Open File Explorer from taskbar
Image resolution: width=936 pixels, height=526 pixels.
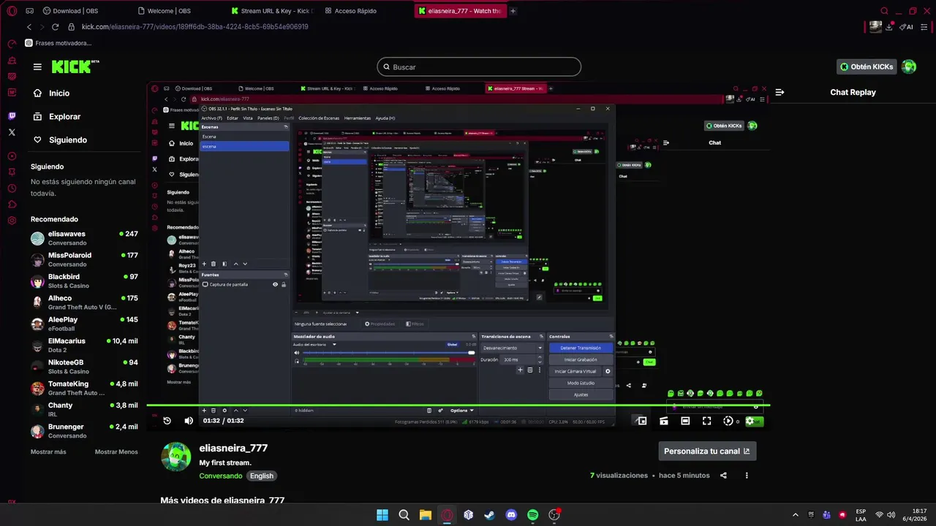[x=425, y=515]
